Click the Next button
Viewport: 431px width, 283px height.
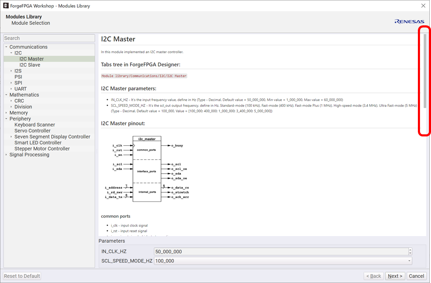click(395, 276)
